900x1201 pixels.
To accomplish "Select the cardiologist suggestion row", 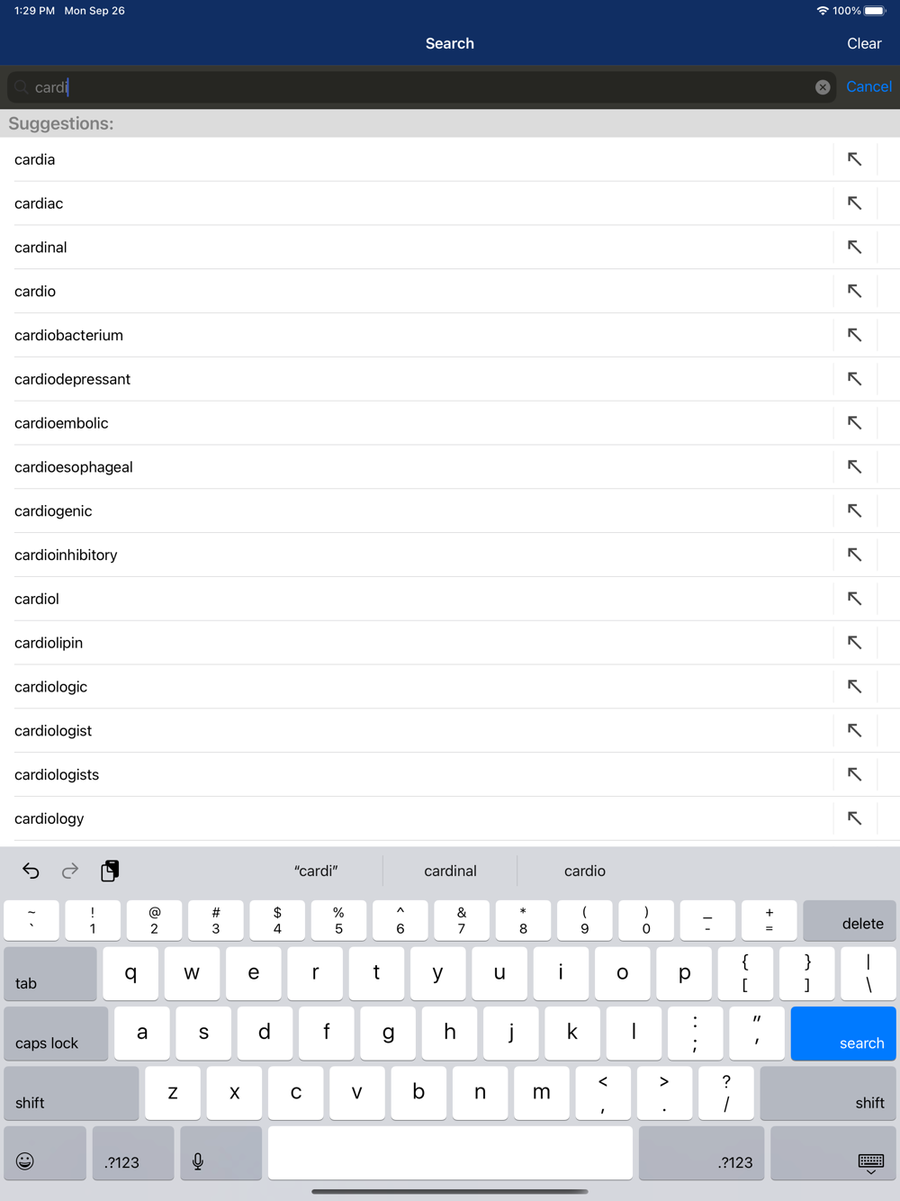I will click(x=423, y=731).
